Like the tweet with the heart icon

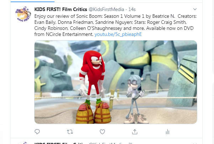(102, 132)
